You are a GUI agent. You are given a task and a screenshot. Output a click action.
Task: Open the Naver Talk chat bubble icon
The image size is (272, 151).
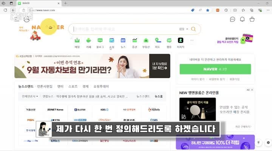coord(232,19)
